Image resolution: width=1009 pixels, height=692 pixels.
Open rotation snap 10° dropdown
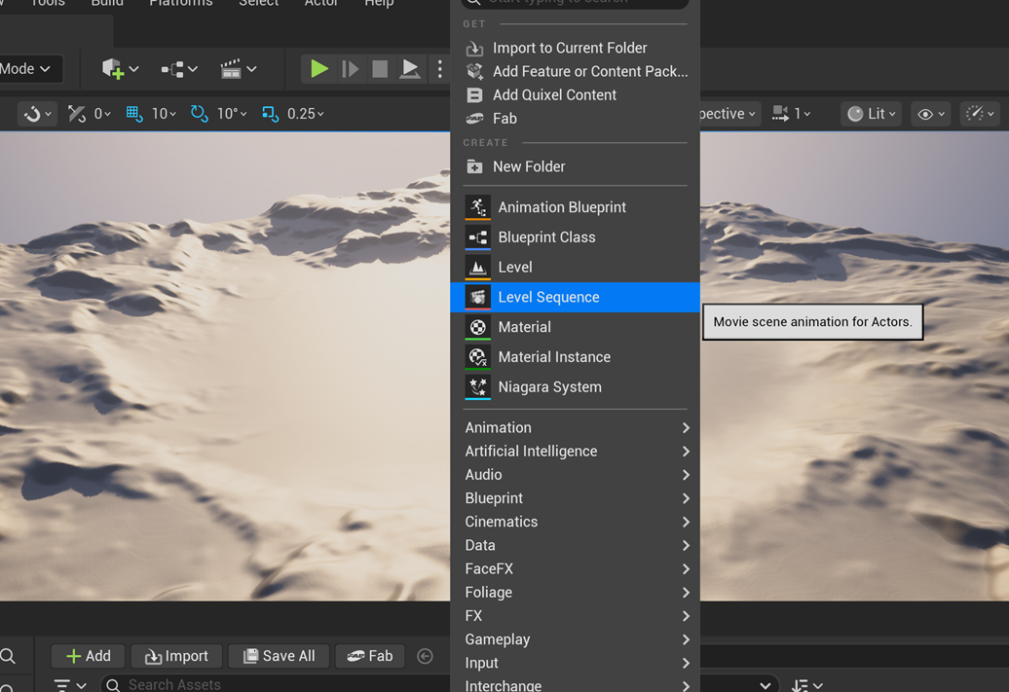click(x=233, y=114)
